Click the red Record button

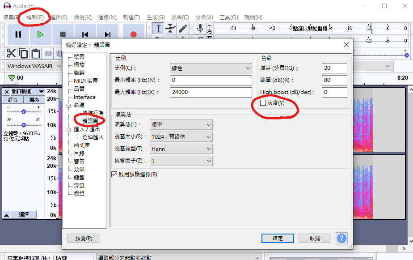pos(134,34)
